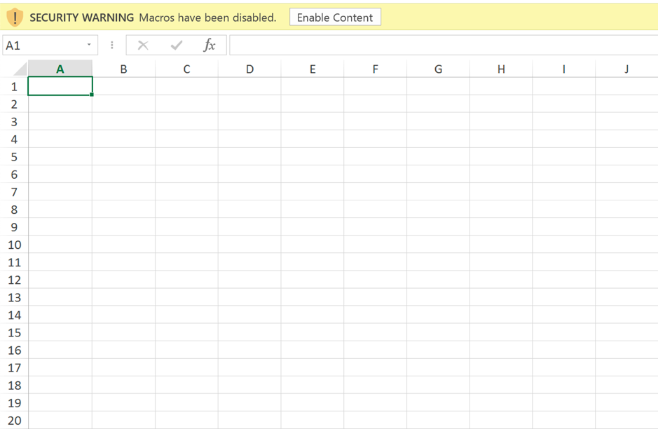Click the three-dot formula bar resize handle

click(x=112, y=46)
